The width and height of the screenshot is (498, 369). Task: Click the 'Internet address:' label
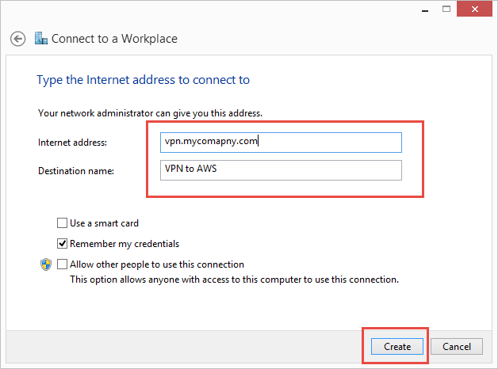72,143
